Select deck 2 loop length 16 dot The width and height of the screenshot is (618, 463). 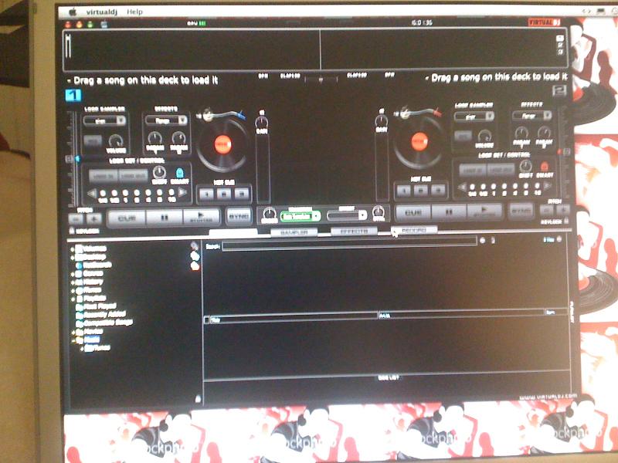[537, 186]
